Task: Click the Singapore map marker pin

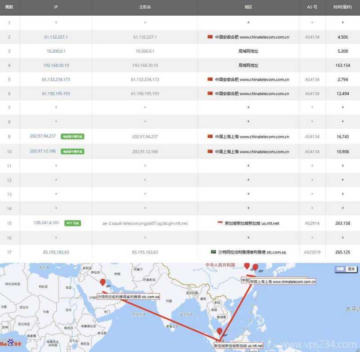Action: coord(219,332)
